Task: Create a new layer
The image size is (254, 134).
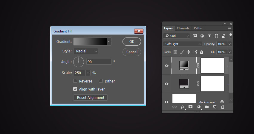Action: click(x=215, y=107)
